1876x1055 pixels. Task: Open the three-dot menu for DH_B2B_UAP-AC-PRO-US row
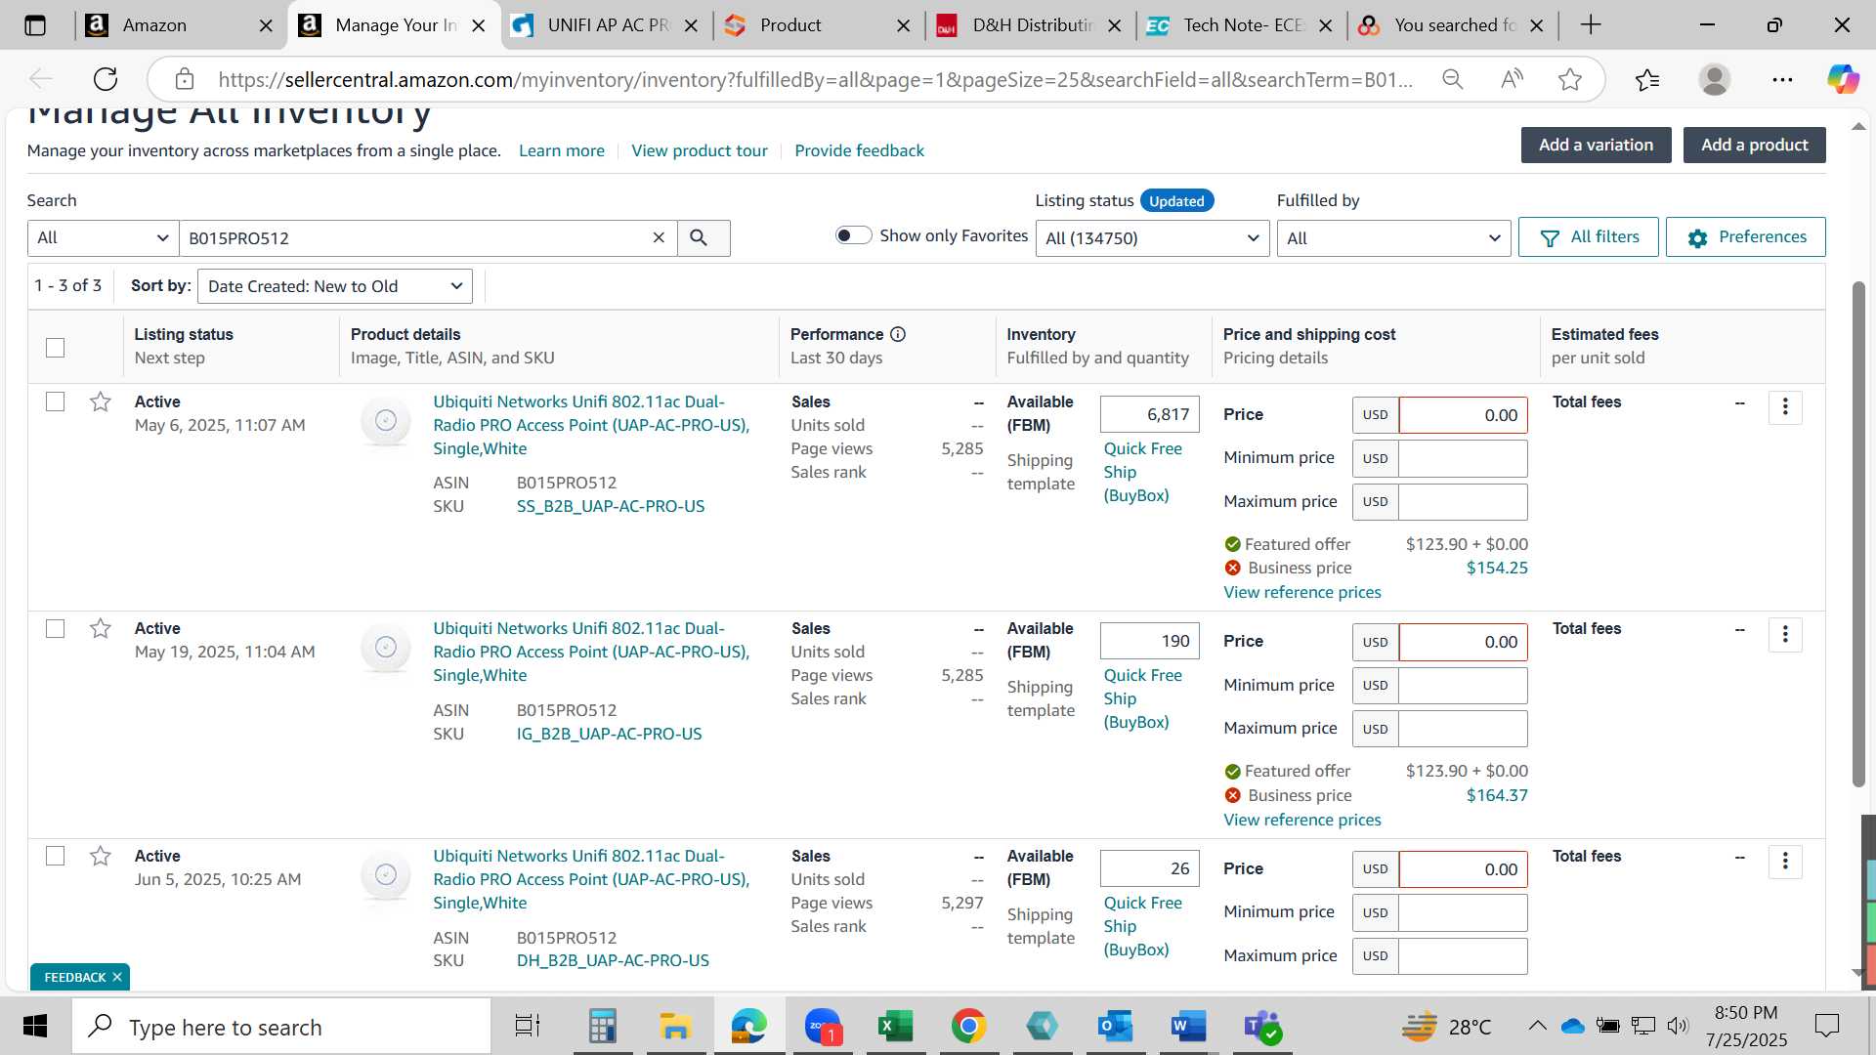[x=1785, y=862]
